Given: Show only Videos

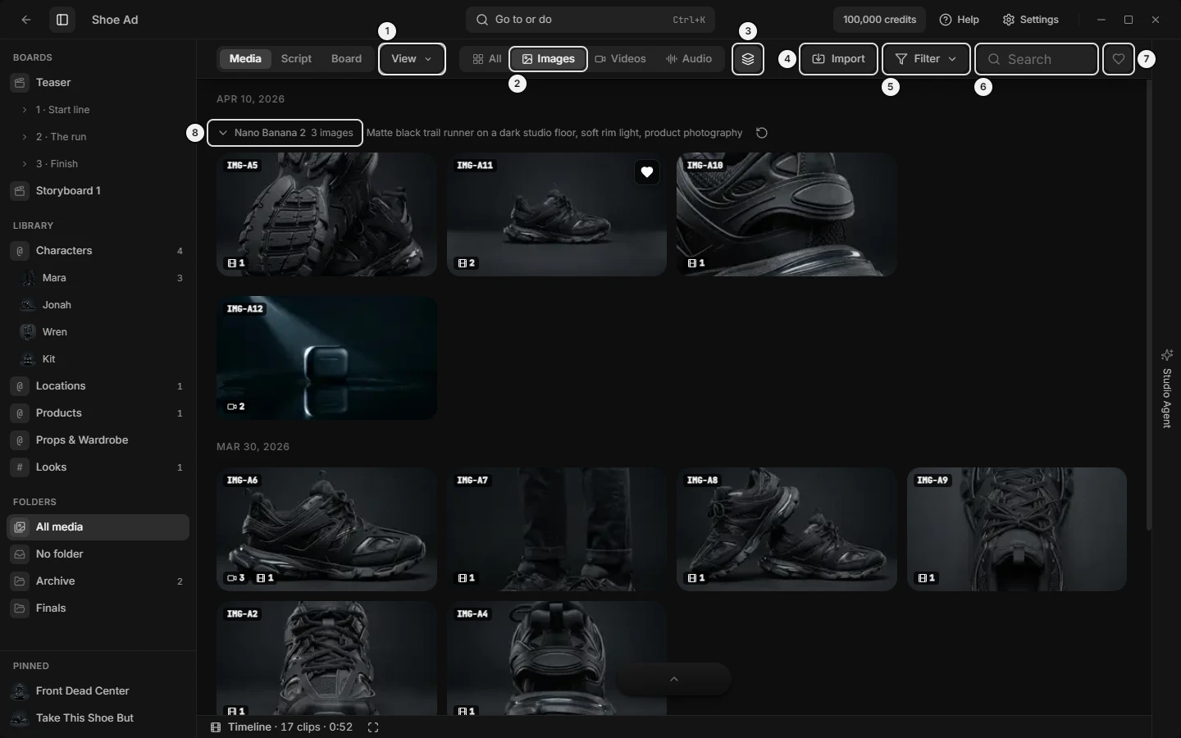Looking at the screenshot, I should click(x=620, y=59).
